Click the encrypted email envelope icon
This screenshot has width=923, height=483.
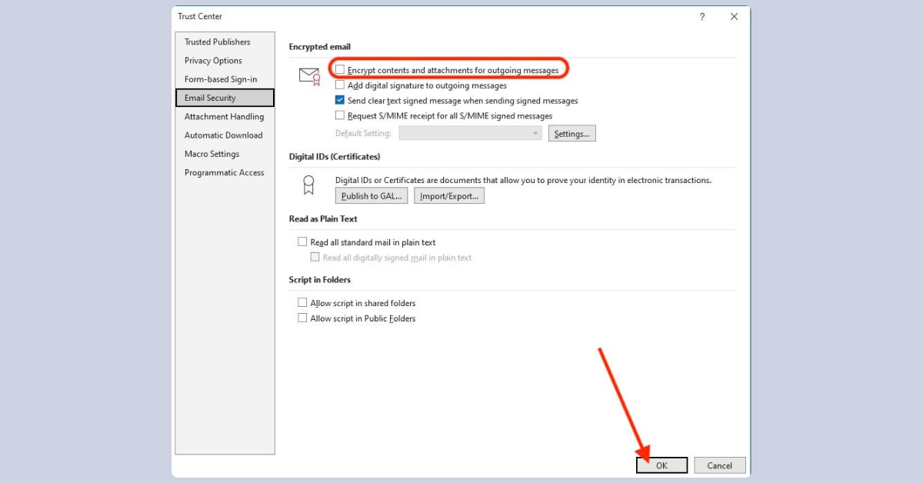click(308, 75)
